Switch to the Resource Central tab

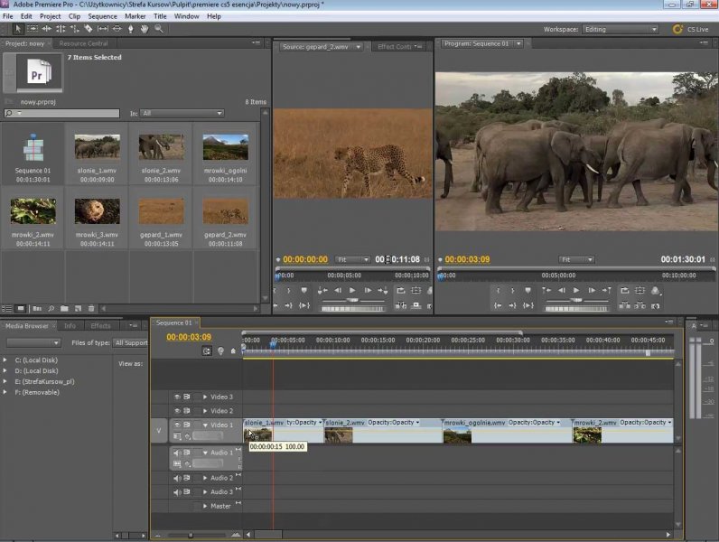point(84,43)
